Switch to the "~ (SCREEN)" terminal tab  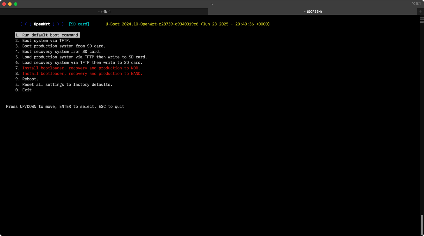coord(313,12)
